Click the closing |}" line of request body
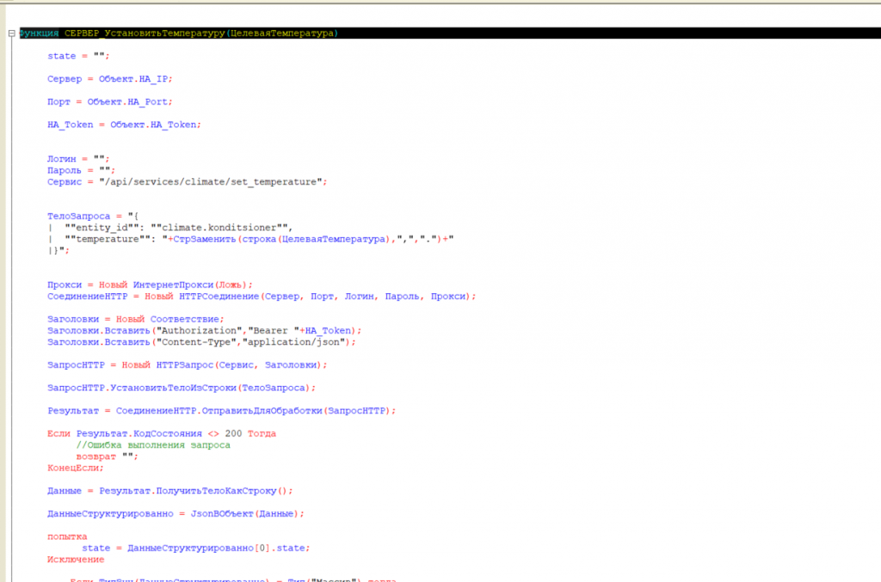The image size is (881, 582). 59,251
